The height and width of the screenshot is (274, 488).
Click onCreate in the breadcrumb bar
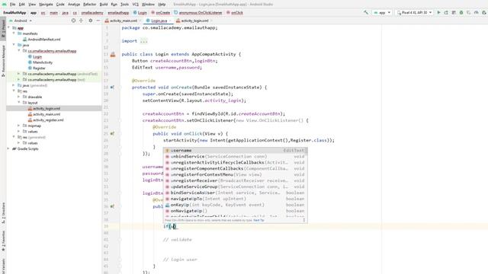tap(162, 13)
